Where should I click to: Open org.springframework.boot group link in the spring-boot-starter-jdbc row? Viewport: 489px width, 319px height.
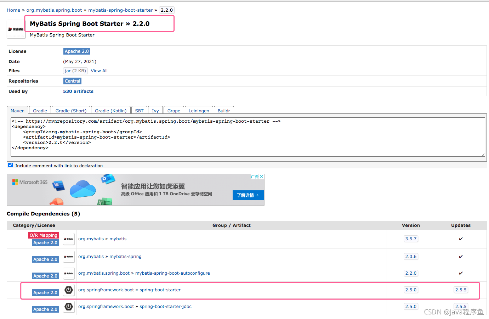[x=106, y=307]
